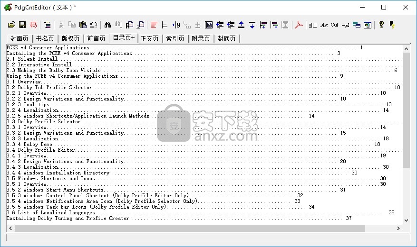Click the "3.2.3 Tool tips" line
The width and height of the screenshot is (417, 247).
click(x=199, y=104)
